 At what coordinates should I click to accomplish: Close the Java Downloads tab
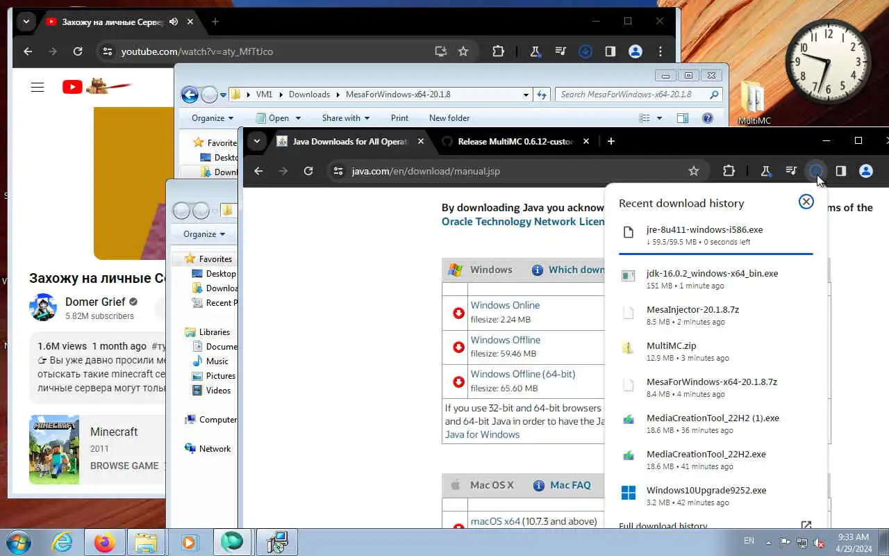tap(420, 141)
